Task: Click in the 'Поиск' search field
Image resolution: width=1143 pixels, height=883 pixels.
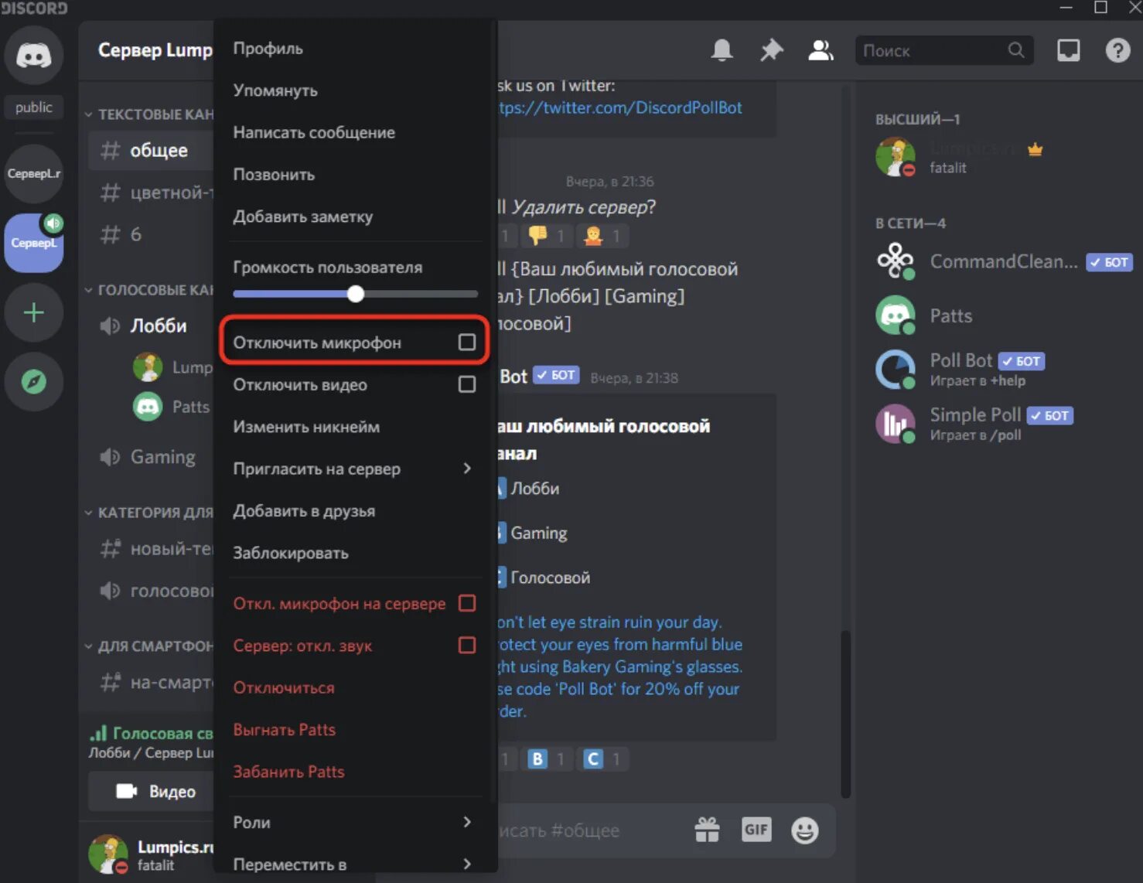Action: [x=944, y=50]
